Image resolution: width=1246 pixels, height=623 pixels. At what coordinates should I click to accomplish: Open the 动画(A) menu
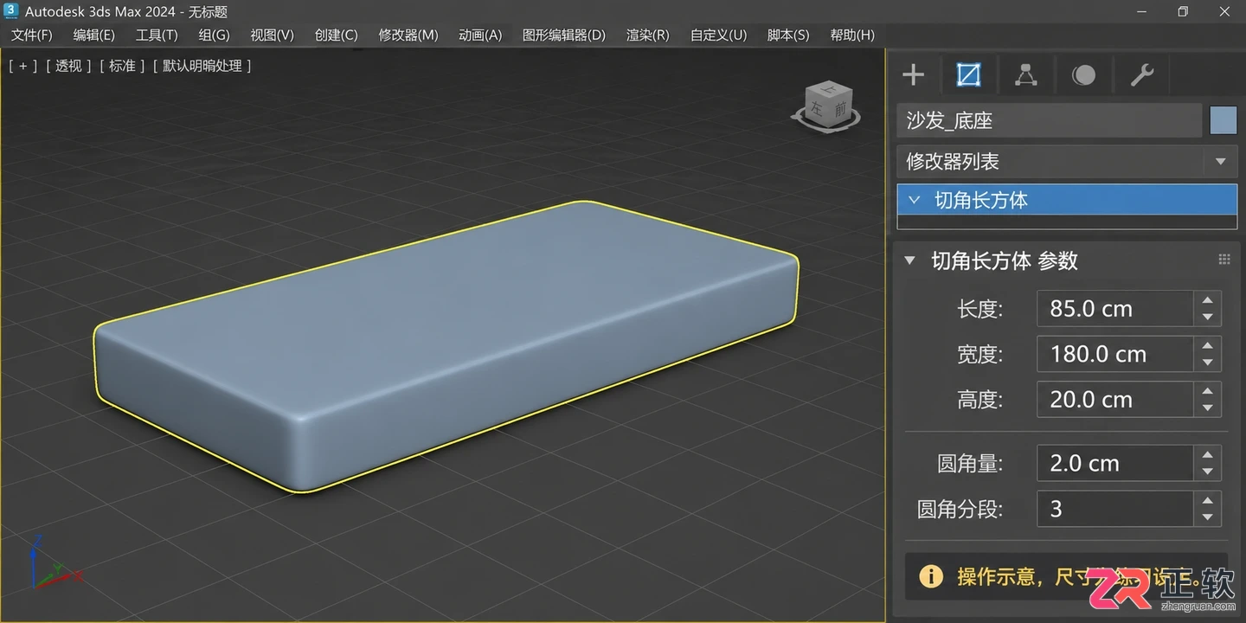(x=480, y=35)
